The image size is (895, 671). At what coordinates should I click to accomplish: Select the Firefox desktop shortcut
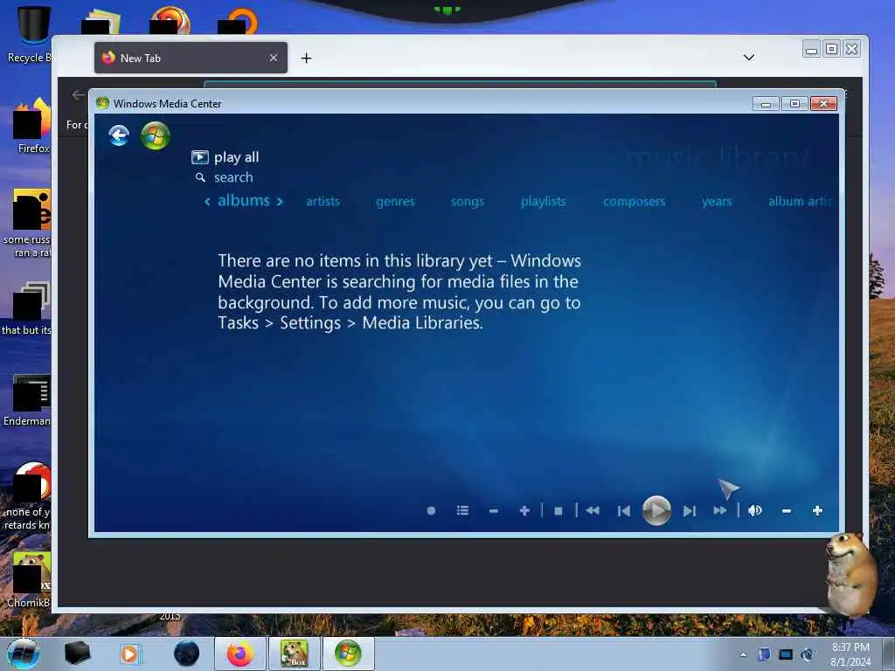click(x=33, y=126)
